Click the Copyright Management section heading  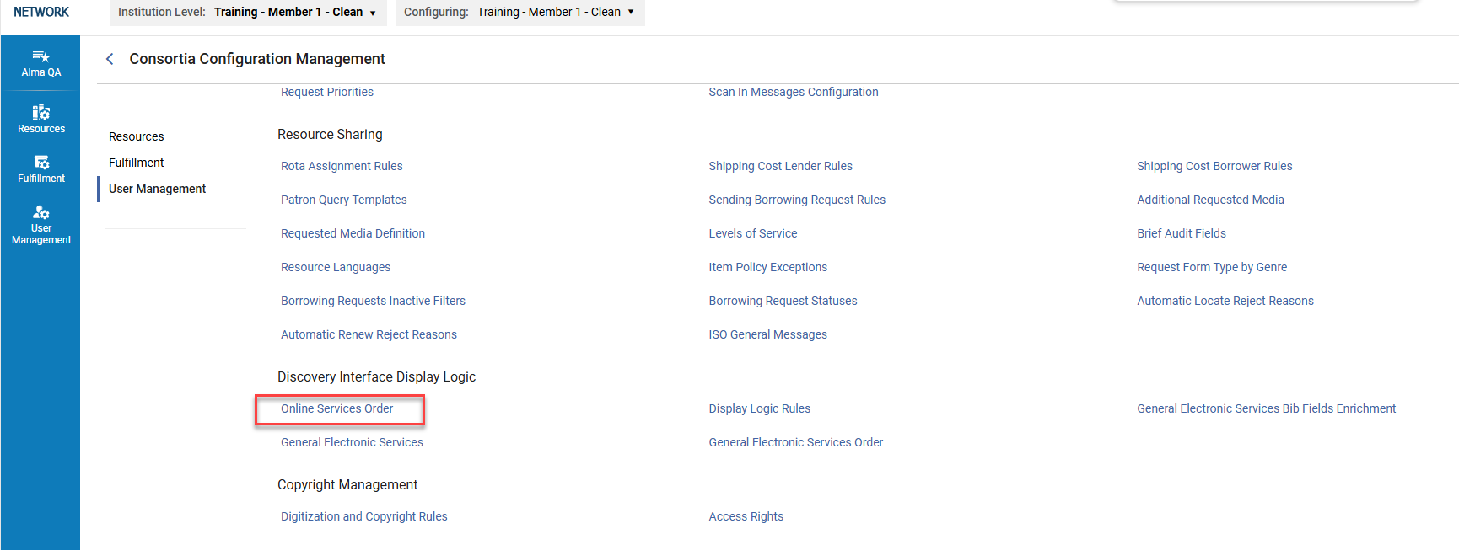(347, 484)
